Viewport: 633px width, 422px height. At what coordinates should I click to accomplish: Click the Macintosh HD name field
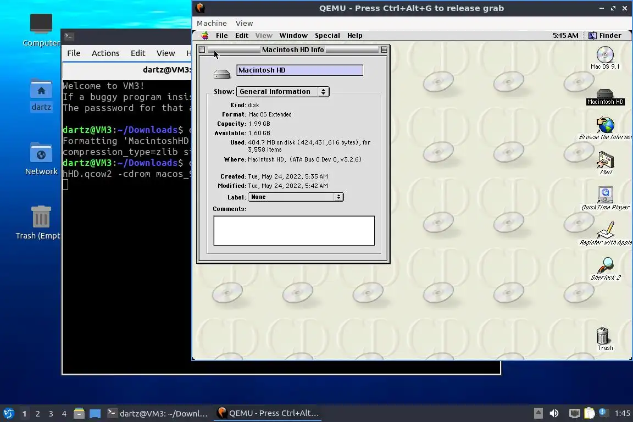tap(299, 70)
